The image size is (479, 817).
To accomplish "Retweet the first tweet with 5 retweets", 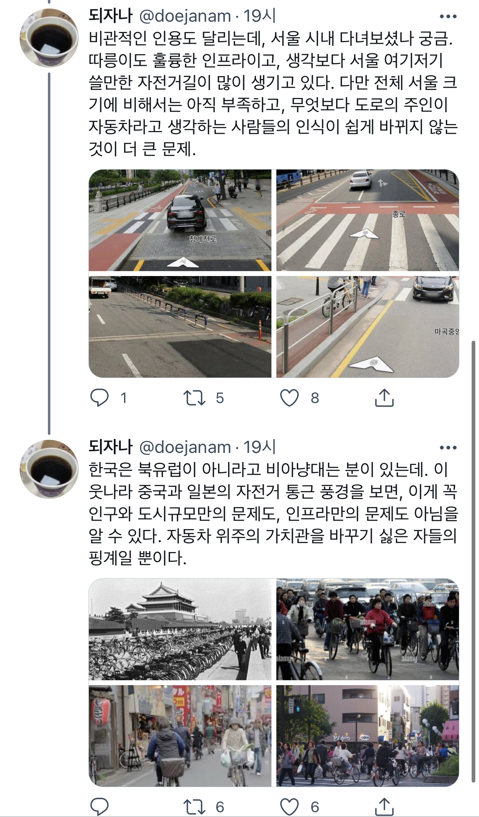I will click(x=194, y=398).
